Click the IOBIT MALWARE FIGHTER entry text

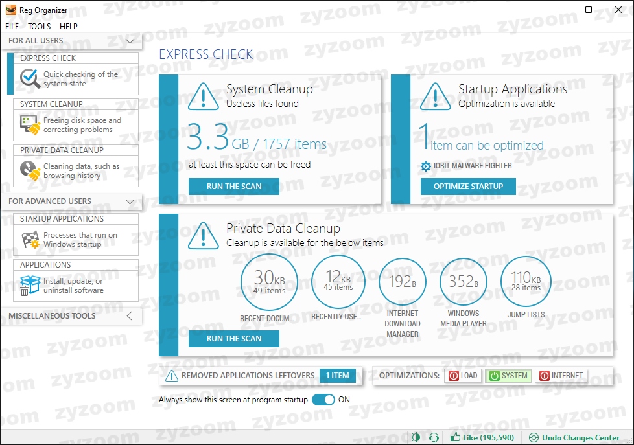[x=473, y=166]
